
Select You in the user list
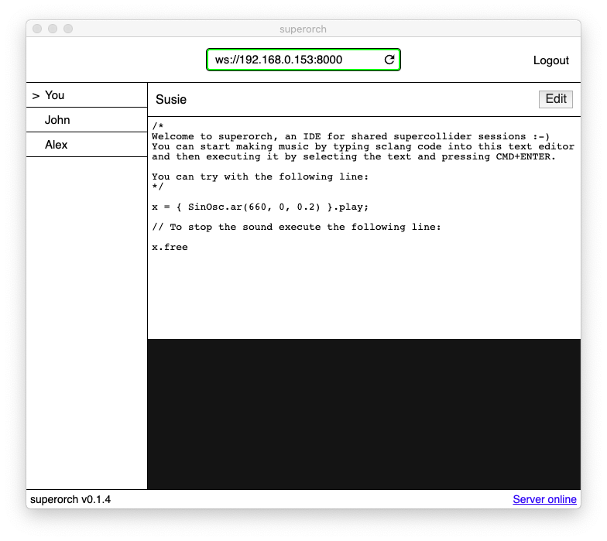[x=87, y=95]
